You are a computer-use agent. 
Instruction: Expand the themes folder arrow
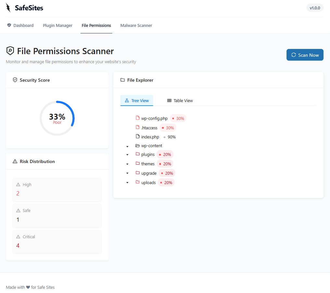128,164
